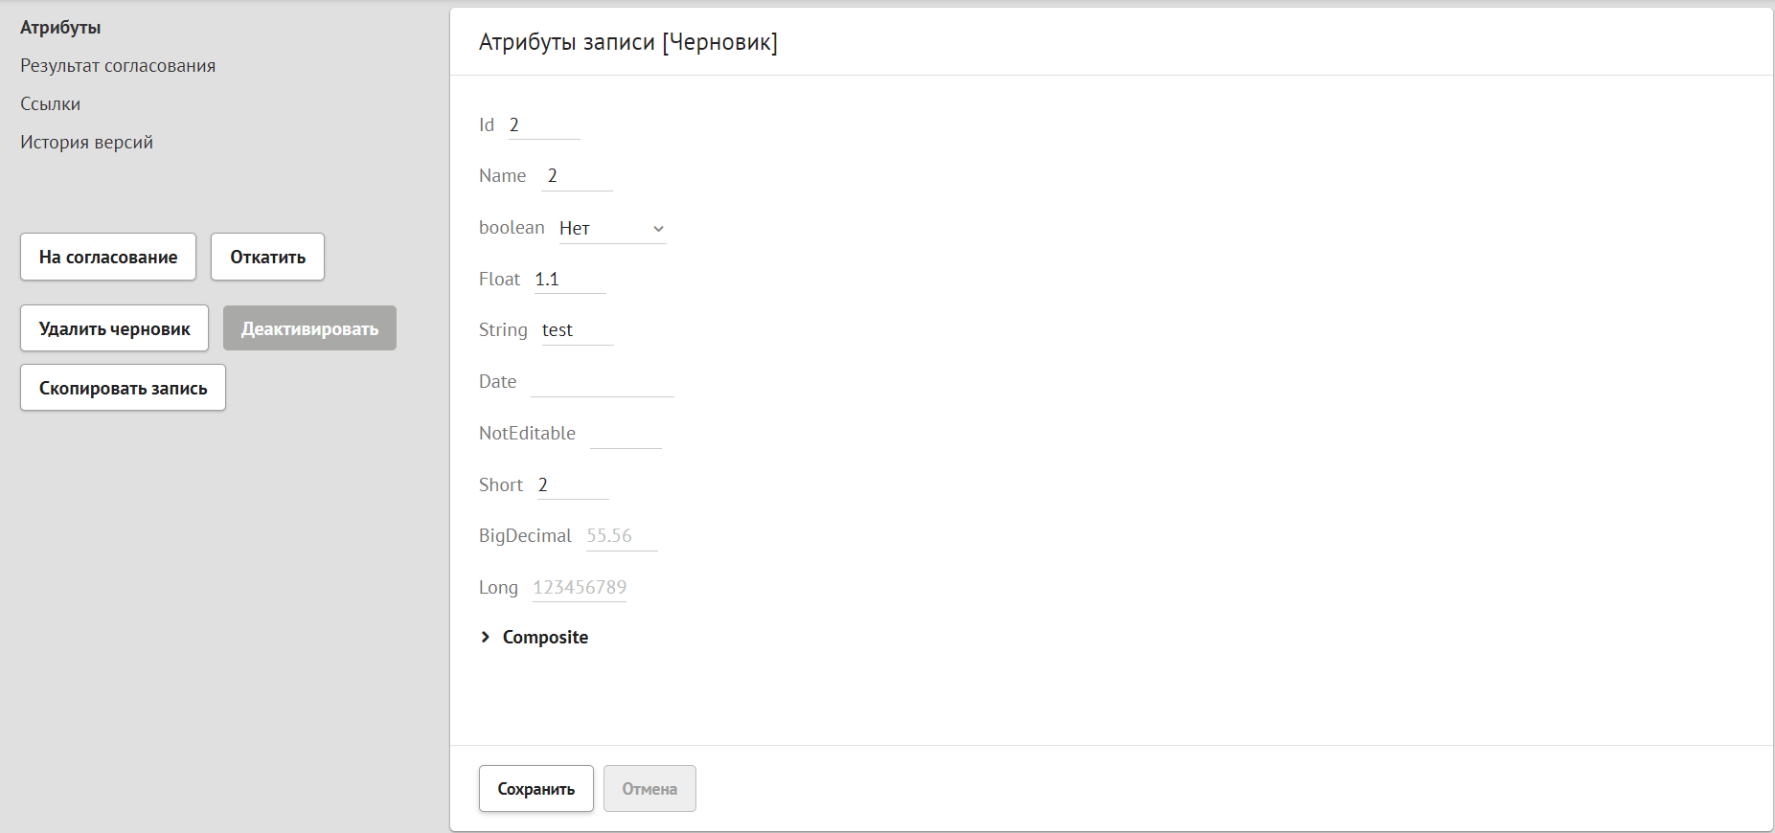This screenshot has height=833, width=1775.
Task: Focus the Name text field
Action: point(577,176)
